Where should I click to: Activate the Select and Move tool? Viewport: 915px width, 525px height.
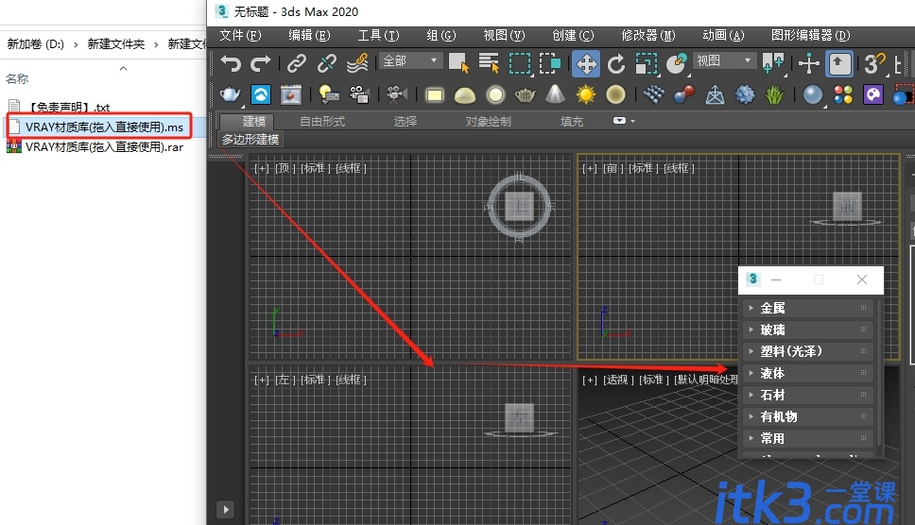point(586,63)
